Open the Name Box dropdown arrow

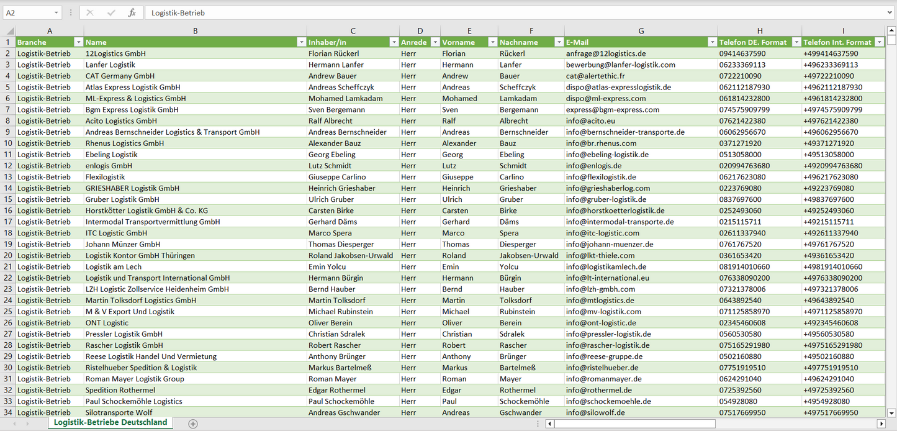[56, 12]
